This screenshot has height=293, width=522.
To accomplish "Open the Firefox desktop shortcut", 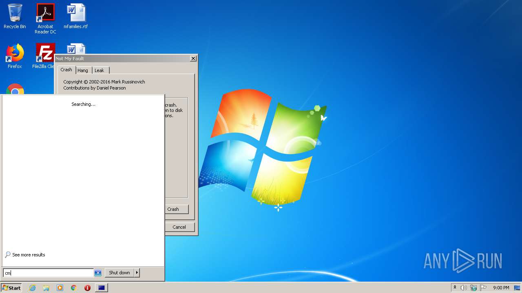I will 15,56.
